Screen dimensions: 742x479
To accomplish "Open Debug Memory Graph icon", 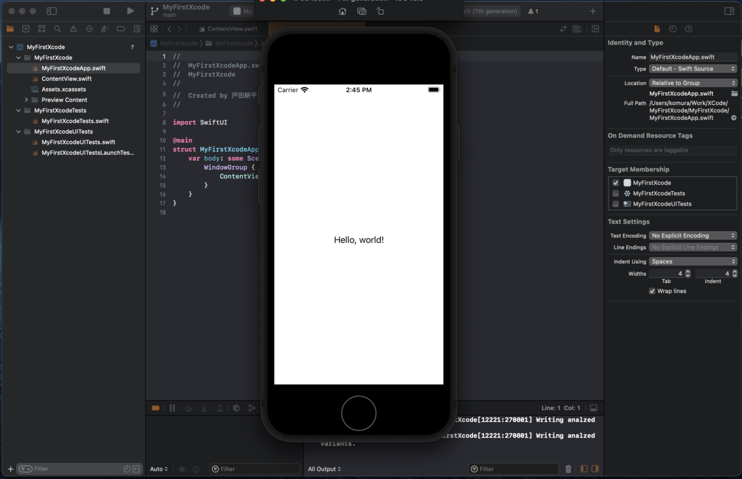I will 252,408.
